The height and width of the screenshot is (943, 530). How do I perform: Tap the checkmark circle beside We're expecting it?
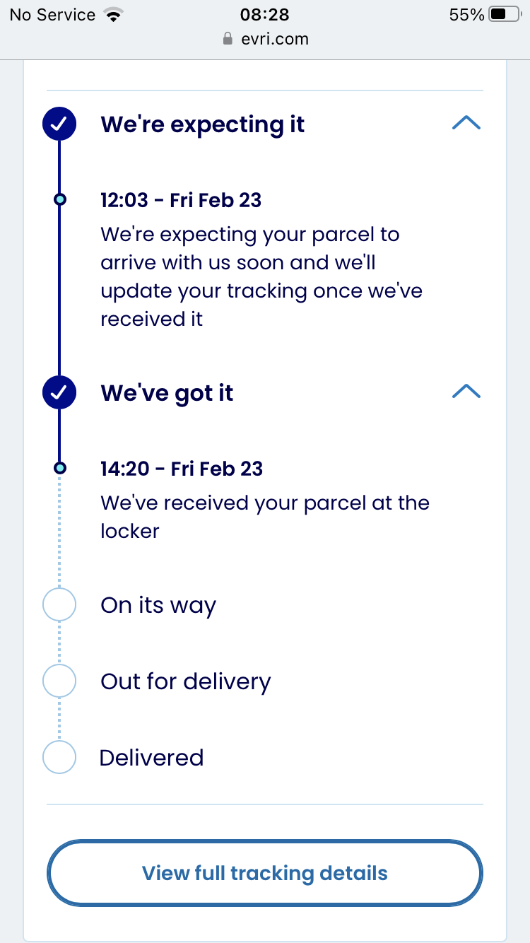point(59,124)
